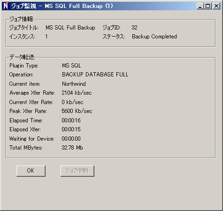Click the disabled ジョブ中断 button
The width and height of the screenshot is (223, 211).
tap(77, 171)
